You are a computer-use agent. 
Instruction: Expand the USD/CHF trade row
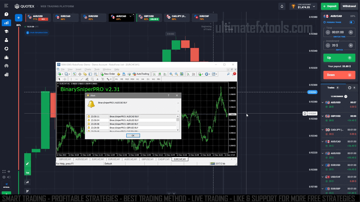[x=322, y=177]
